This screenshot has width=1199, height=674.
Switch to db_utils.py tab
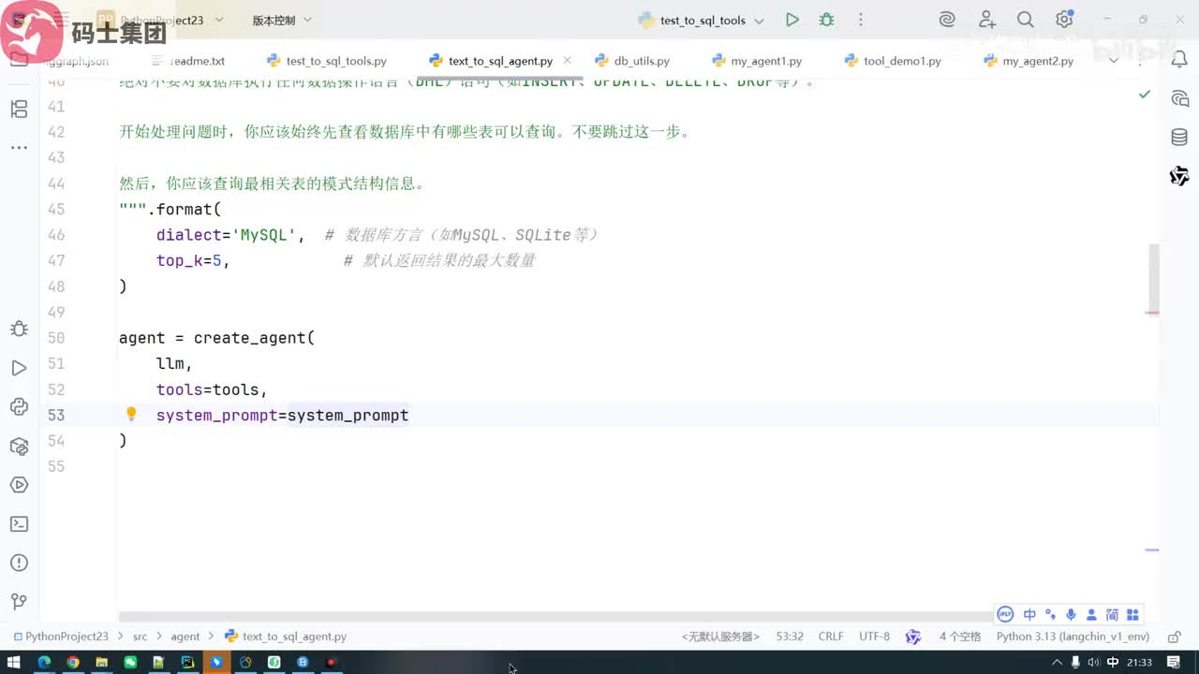click(x=632, y=61)
